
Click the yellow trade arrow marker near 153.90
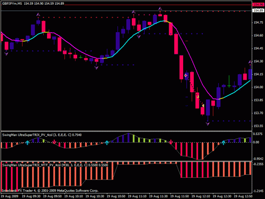point(198,97)
